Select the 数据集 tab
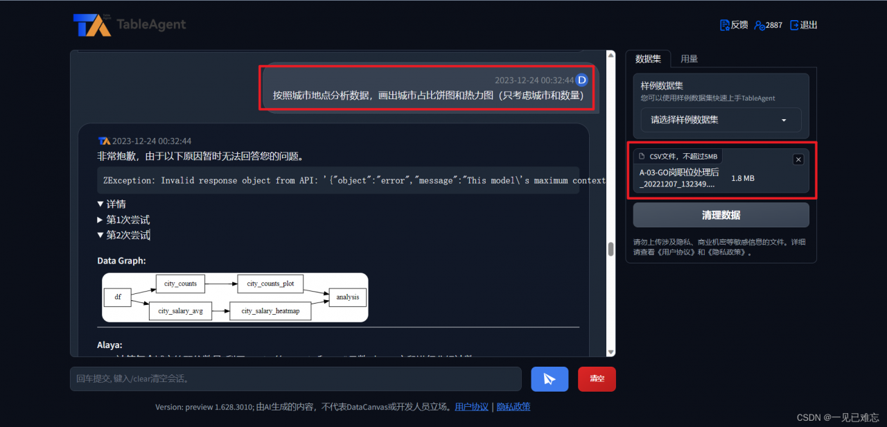887x427 pixels. (x=648, y=58)
